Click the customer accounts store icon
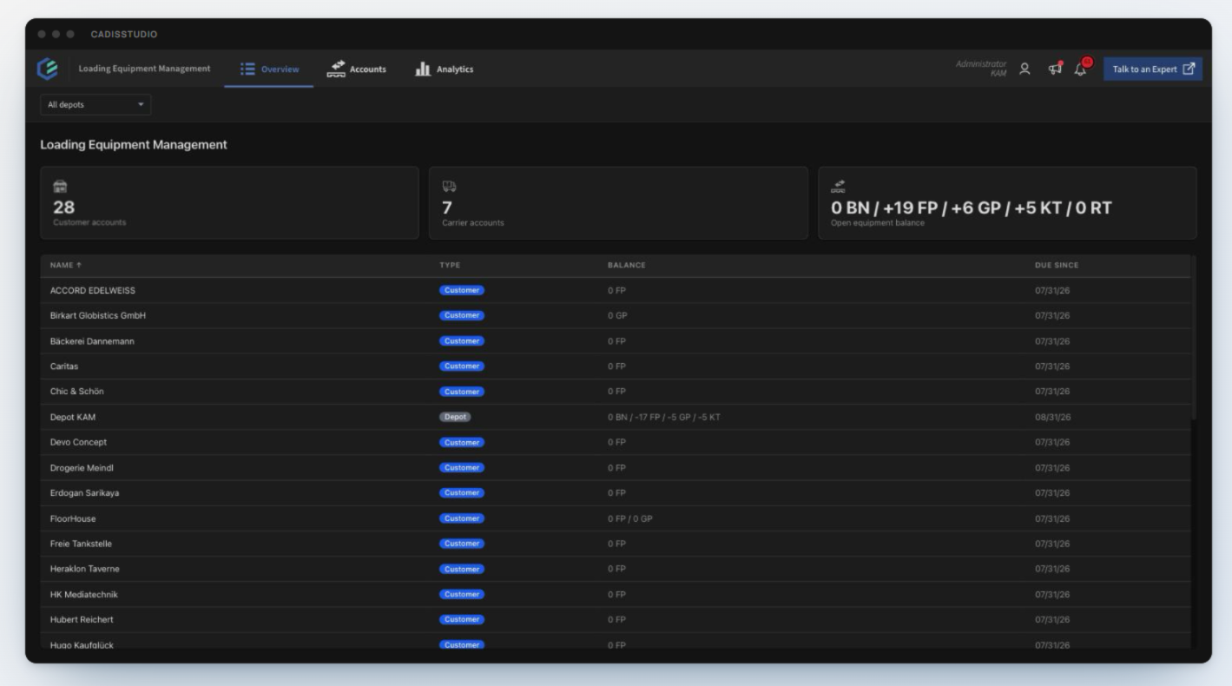This screenshot has width=1232, height=686. (x=59, y=186)
